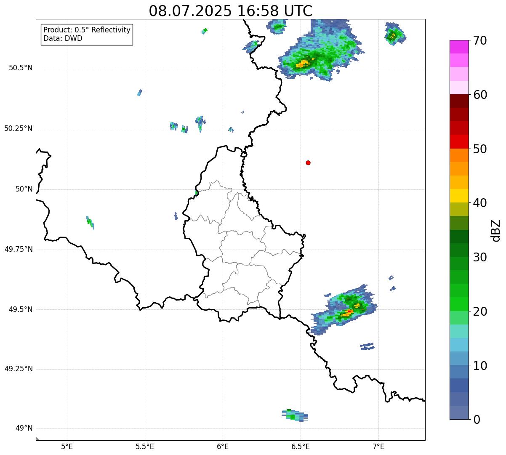
Task: Click the 49.25°N latitude label
Action: pos(18,369)
